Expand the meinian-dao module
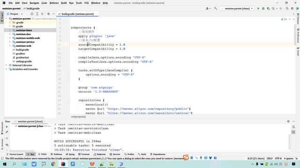 (x=10, y=34)
